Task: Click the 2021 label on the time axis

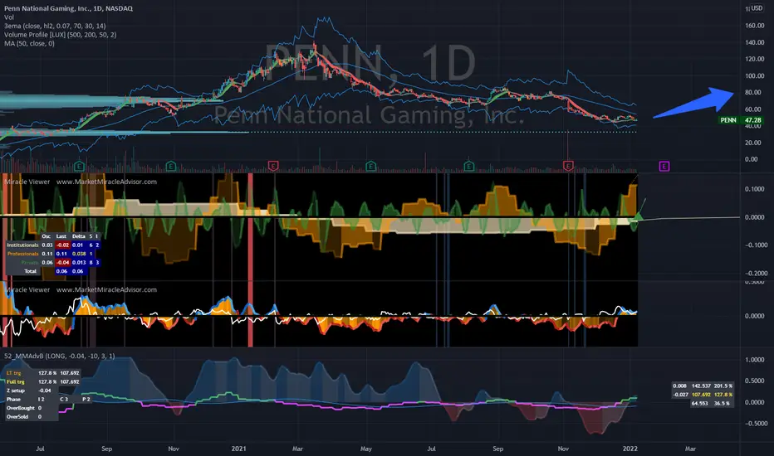Action: coord(238,449)
